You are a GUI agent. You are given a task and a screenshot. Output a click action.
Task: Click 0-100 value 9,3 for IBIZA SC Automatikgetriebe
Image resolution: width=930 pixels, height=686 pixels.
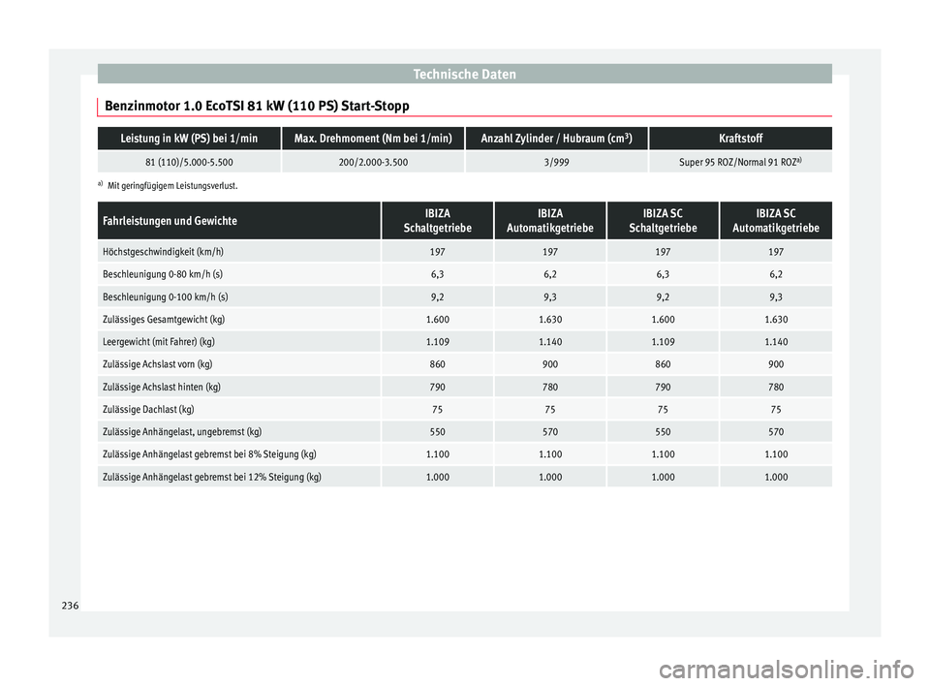776,296
